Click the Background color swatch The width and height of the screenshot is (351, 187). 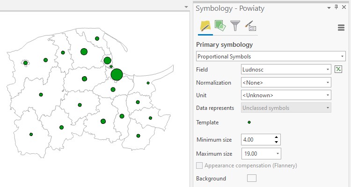251,178
